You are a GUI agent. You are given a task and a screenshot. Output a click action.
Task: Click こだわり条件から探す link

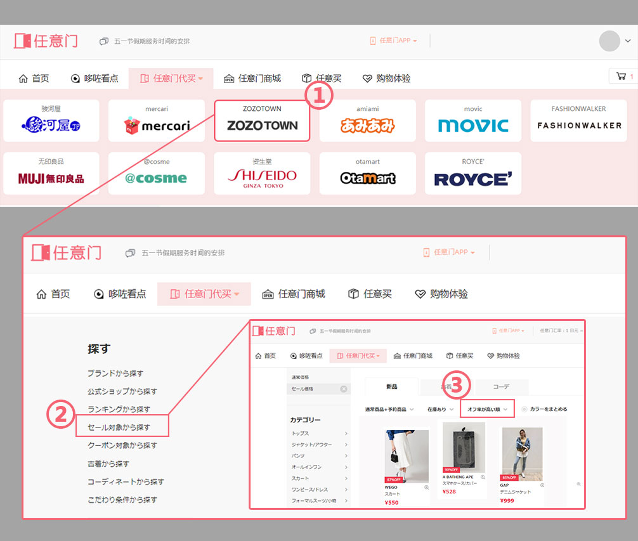coord(122,500)
